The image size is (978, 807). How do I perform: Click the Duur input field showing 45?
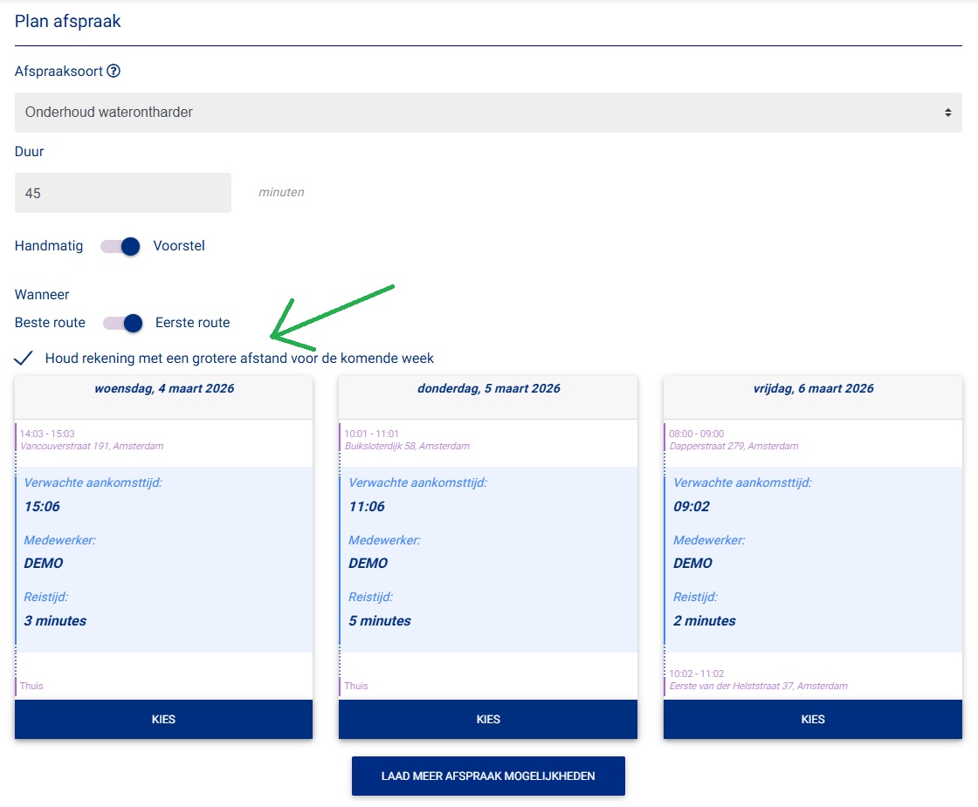pos(123,193)
